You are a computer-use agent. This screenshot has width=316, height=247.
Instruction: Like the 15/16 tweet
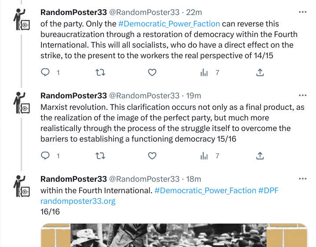[152, 155]
